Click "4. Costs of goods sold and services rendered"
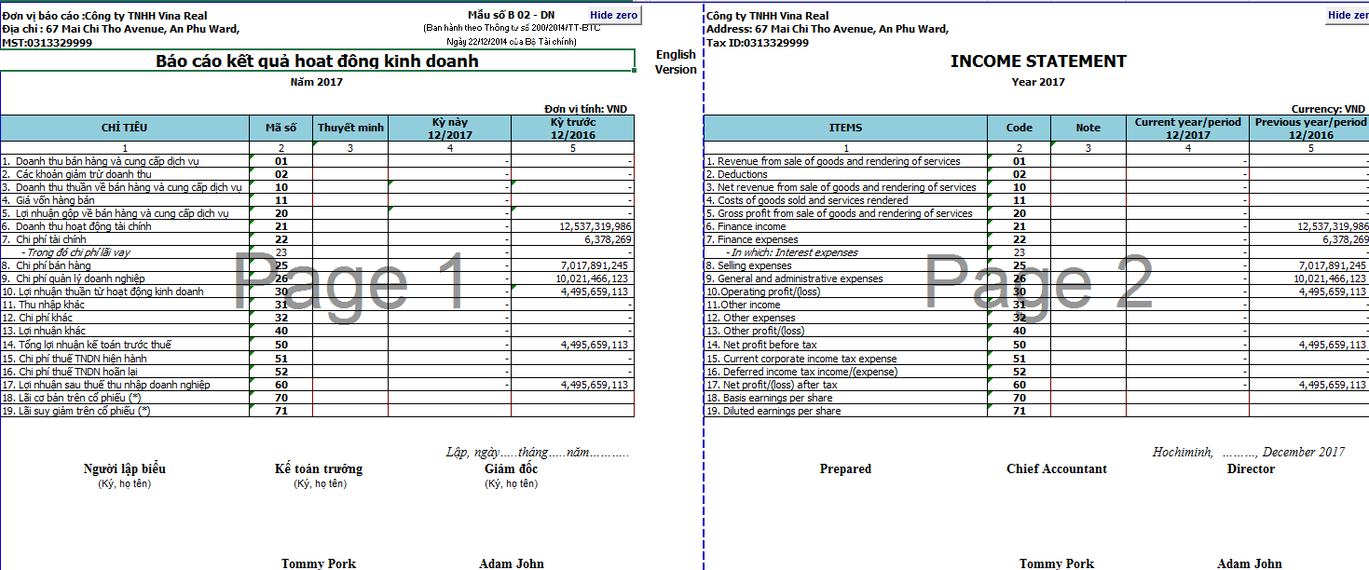1369x570 pixels. 807,200
